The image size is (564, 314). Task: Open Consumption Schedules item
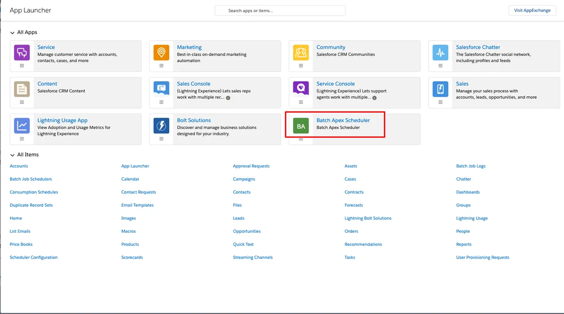coord(34,192)
